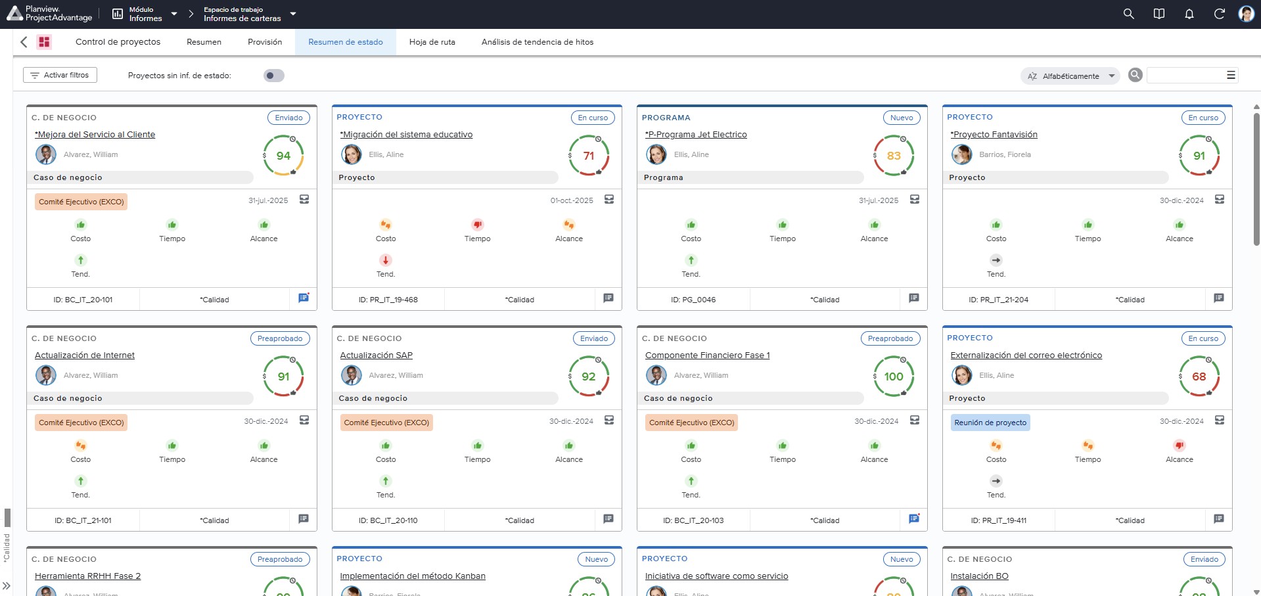1261x596 pixels.
Task: Open the search magnifier in top bar
Action: point(1128,14)
